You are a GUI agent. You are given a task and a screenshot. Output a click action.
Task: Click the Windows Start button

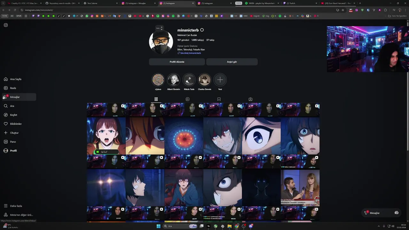pyautogui.click(x=158, y=226)
